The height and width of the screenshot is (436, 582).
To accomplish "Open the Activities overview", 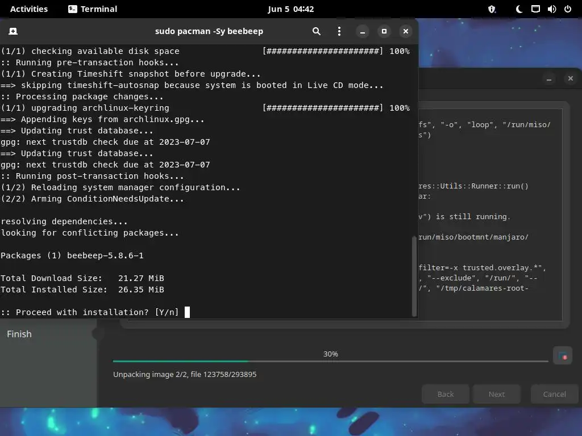I will coord(29,9).
